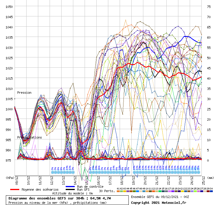This screenshot has width=216, height=205.
Task: Click the snowflake icon labeled 45%
Action: (x=195, y=172)
